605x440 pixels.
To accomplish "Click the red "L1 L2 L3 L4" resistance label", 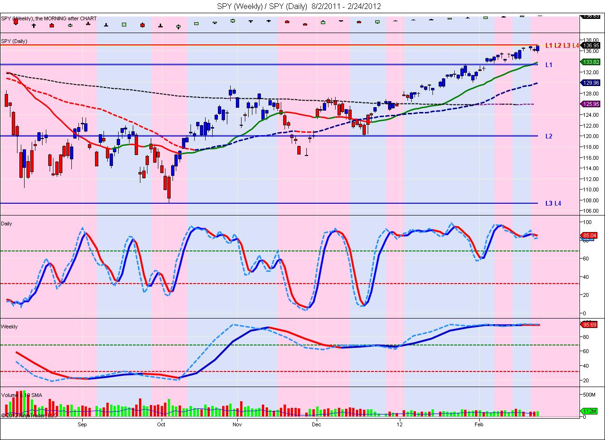I will (562, 45).
